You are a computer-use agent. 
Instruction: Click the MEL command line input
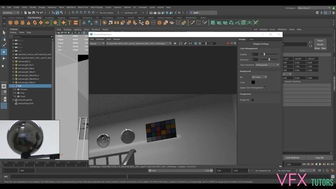pyautogui.click(x=69, y=176)
